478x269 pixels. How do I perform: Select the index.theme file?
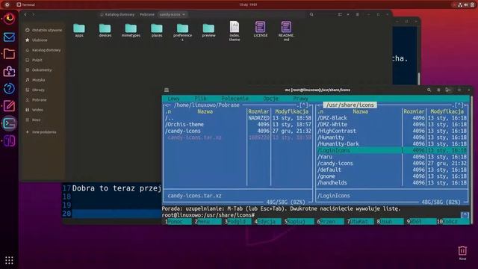(x=235, y=31)
